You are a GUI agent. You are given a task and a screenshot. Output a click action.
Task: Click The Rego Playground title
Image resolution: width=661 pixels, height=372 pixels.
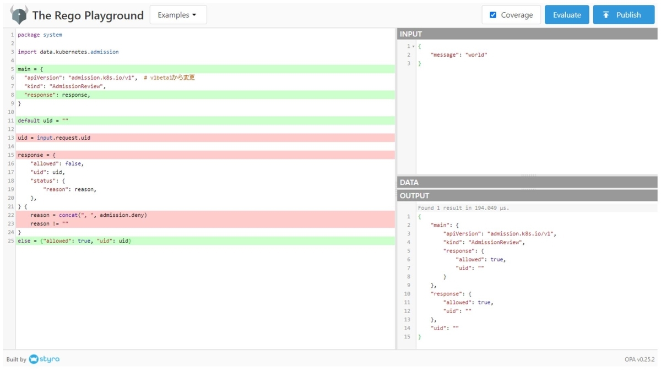[x=88, y=15]
